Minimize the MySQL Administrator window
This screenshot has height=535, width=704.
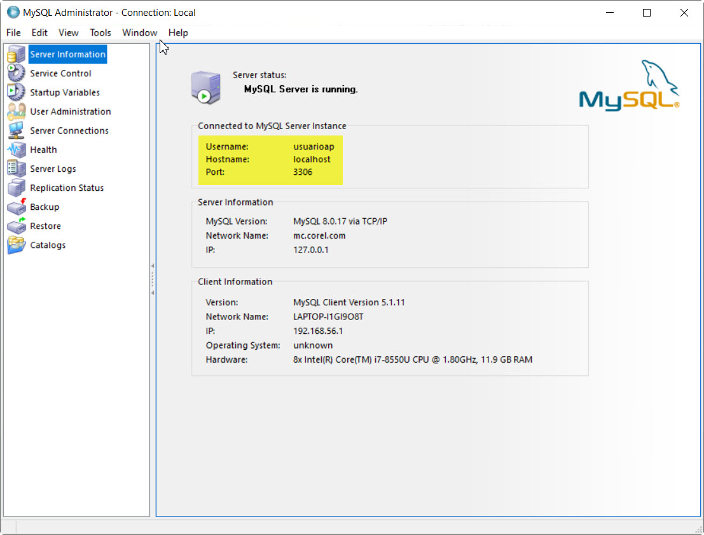[x=610, y=13]
